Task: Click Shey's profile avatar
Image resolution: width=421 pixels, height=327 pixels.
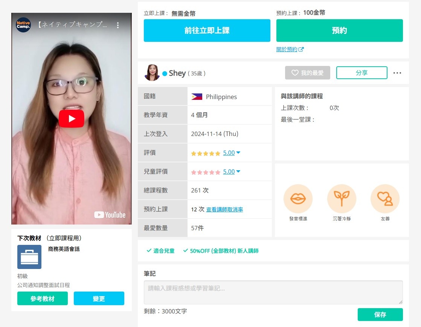Action: [152, 73]
